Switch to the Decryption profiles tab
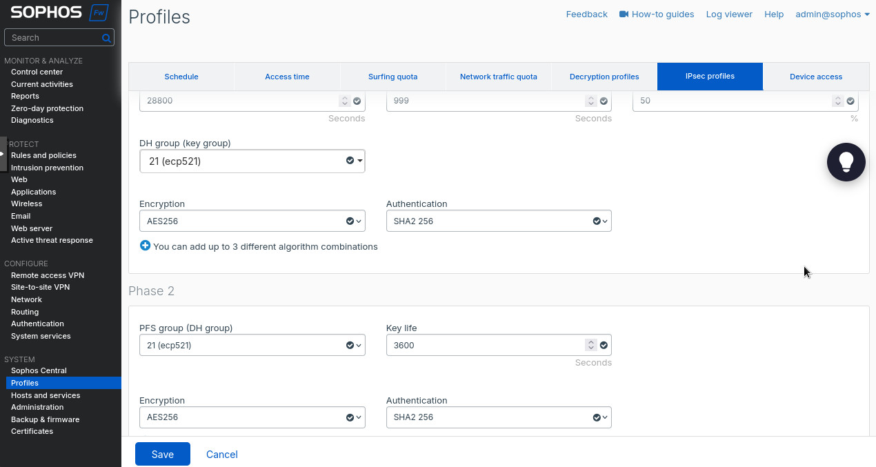 point(604,77)
